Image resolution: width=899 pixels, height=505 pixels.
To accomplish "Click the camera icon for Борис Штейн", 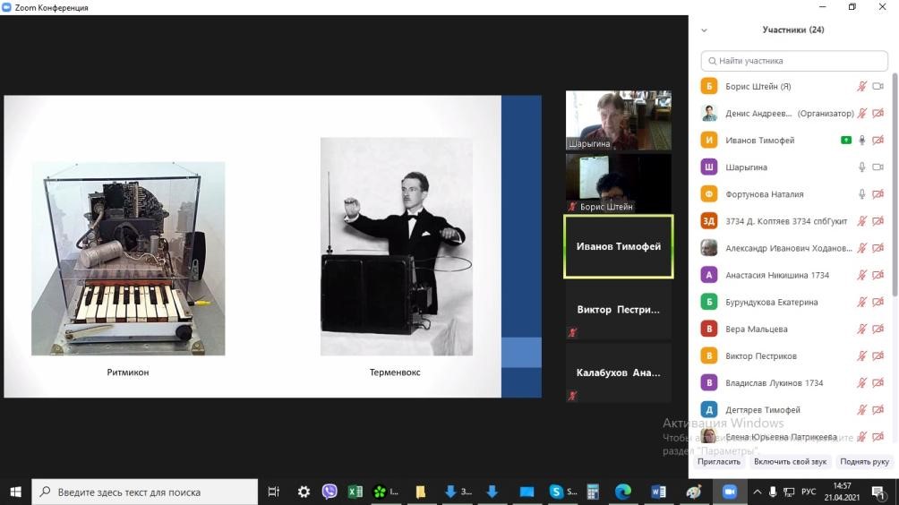I will 878,87.
